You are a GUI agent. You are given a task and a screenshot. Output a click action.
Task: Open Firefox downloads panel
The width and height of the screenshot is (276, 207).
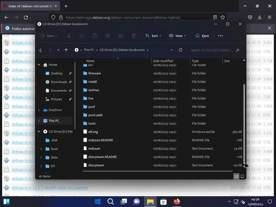pyautogui.click(x=260, y=17)
